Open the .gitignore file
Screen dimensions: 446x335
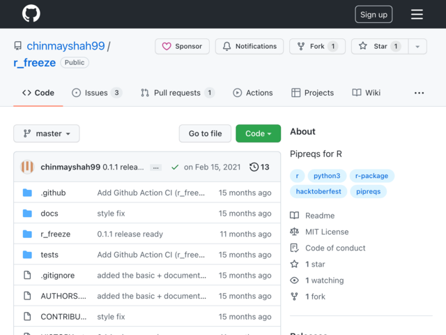57,275
